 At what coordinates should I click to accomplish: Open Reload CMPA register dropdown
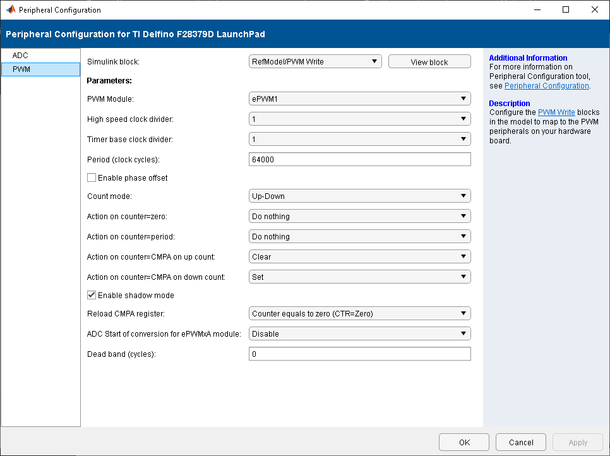(x=360, y=313)
